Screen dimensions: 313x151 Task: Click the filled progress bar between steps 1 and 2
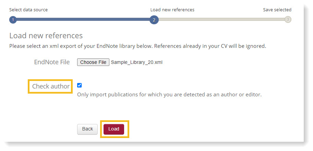tap(82, 20)
